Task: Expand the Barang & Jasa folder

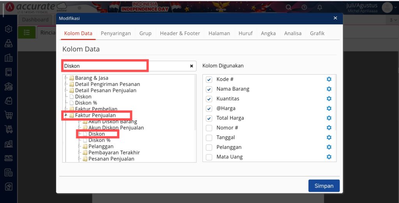Action: click(x=66, y=78)
